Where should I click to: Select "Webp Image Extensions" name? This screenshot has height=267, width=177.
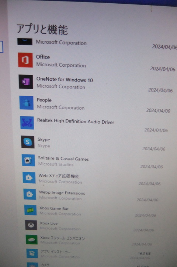coord(62,193)
